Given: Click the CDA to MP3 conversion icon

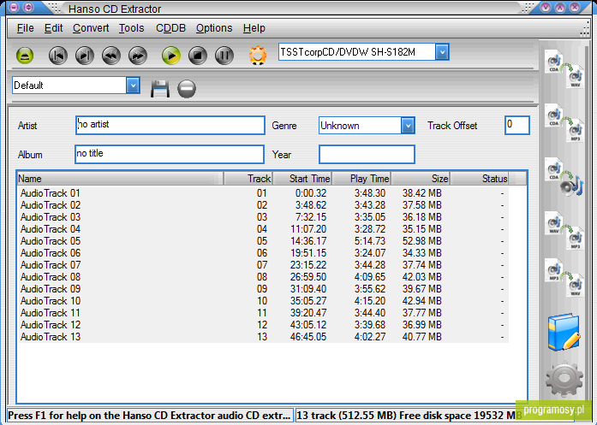Looking at the screenshot, I should click(x=564, y=122).
